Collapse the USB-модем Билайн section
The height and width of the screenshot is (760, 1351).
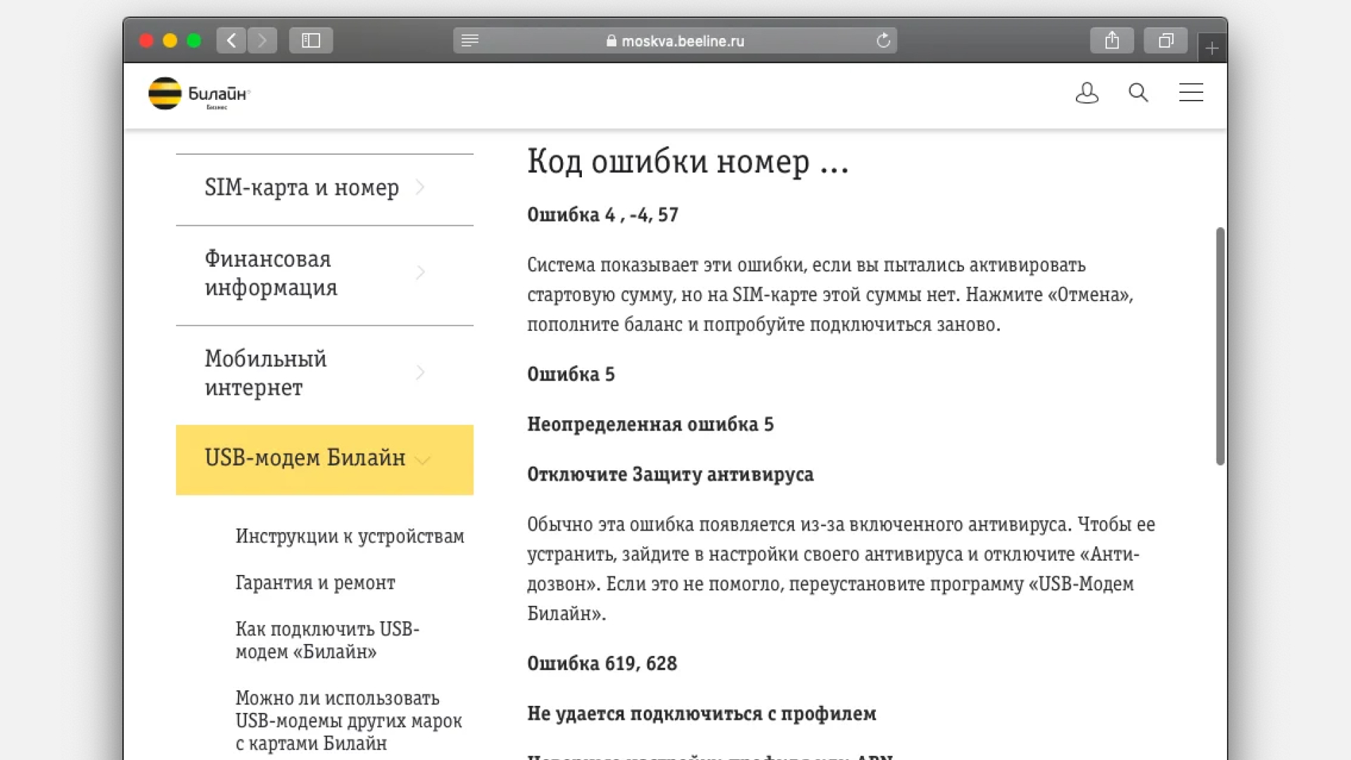pyautogui.click(x=324, y=460)
